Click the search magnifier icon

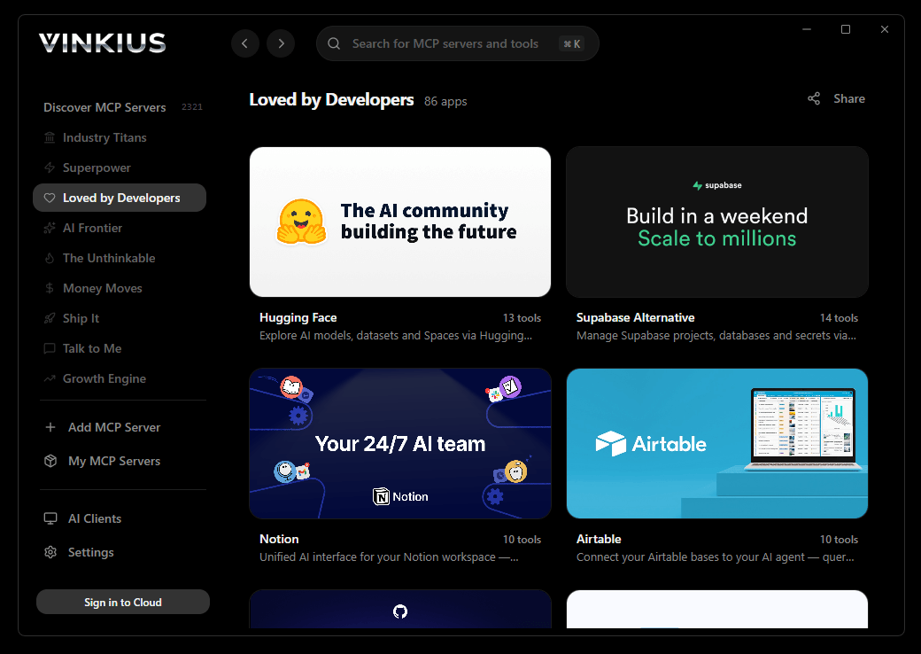tap(334, 43)
